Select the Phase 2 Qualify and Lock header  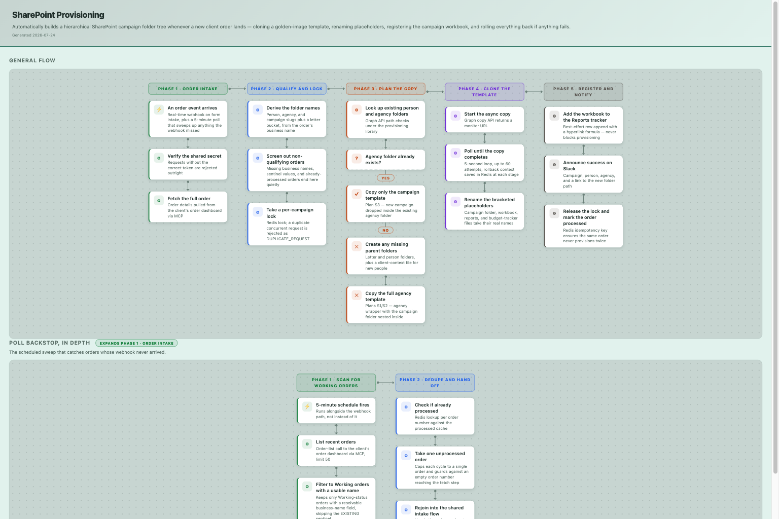coord(287,89)
